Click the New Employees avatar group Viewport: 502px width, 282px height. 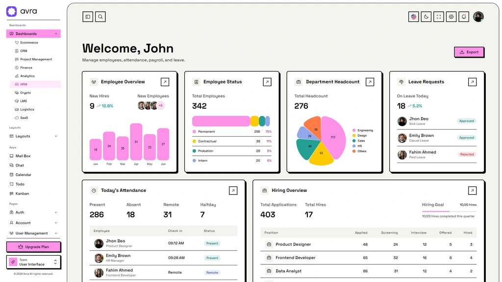pos(151,106)
